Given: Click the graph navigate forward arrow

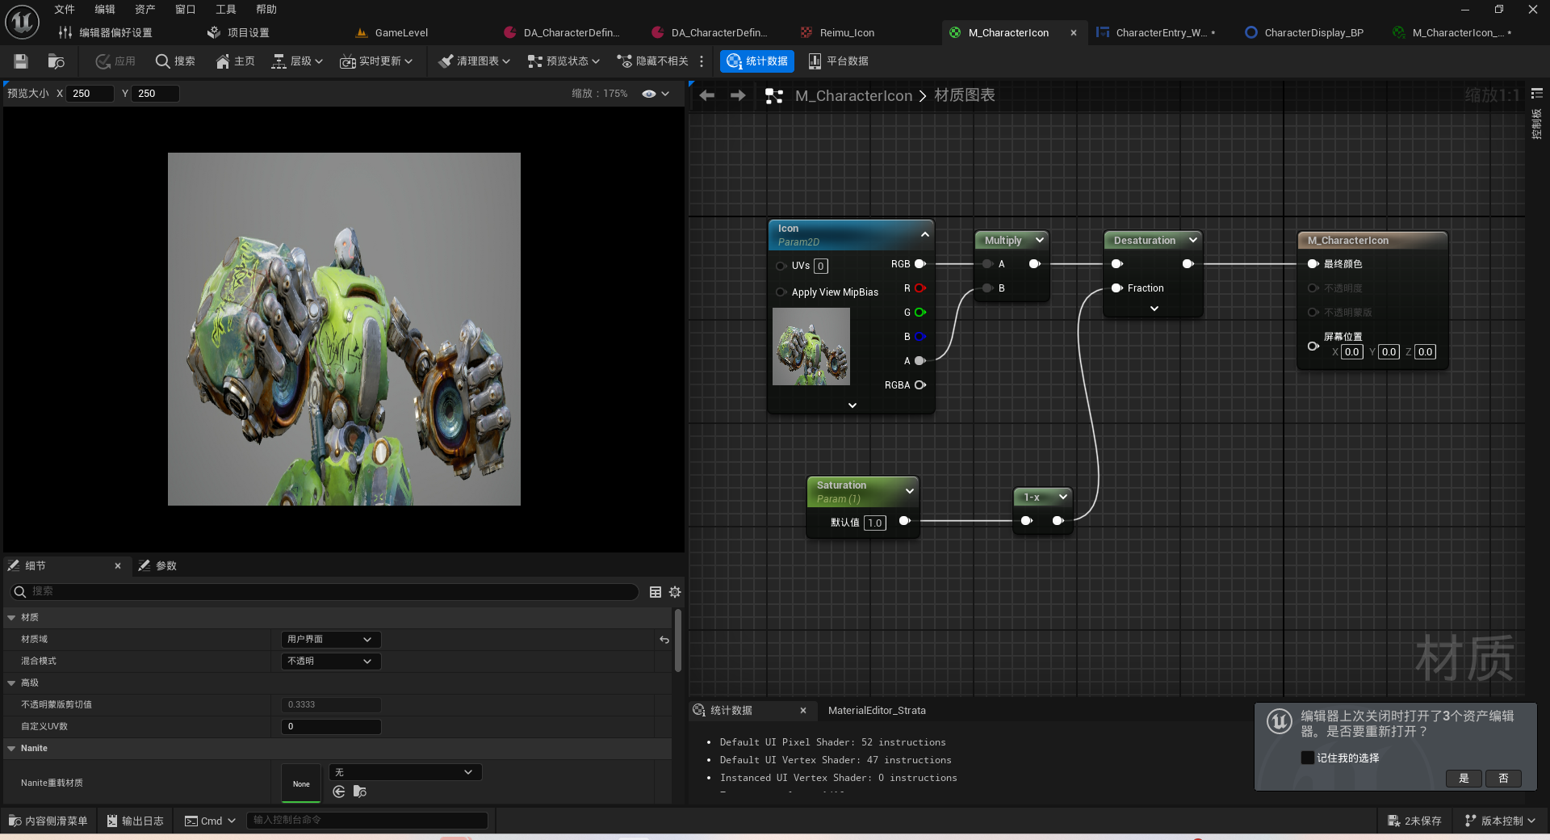Looking at the screenshot, I should click(x=738, y=95).
